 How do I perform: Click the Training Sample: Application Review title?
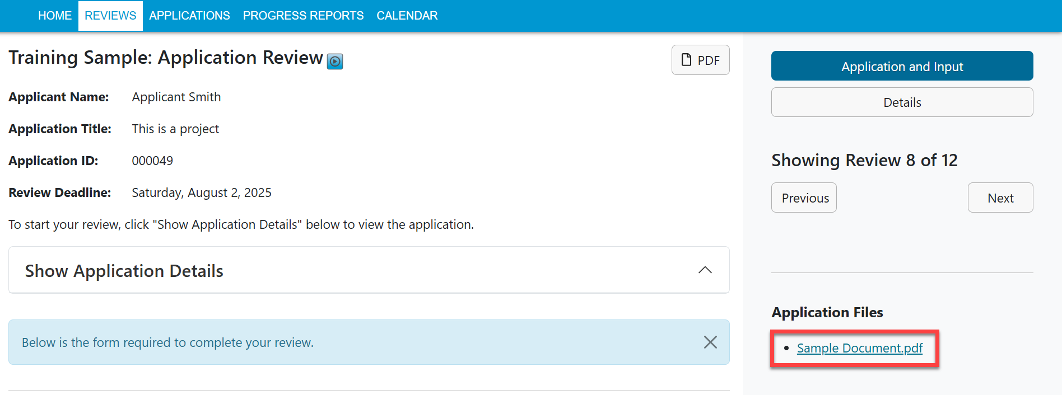pyautogui.click(x=166, y=58)
